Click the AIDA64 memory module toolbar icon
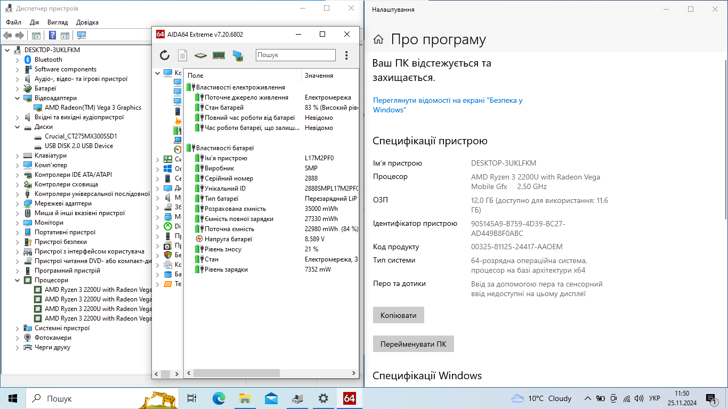 tap(219, 55)
